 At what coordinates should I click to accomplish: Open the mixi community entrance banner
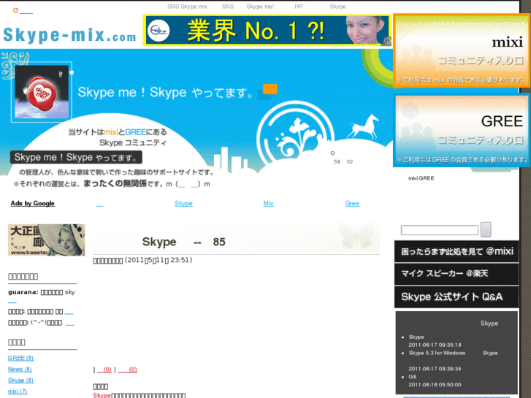(462, 51)
